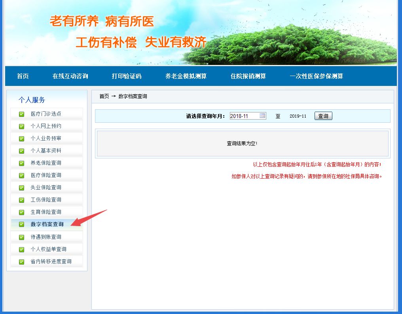Click green check icon beside 个人权益单查询
Viewport: 402px width, 314px height.
coord(22,249)
